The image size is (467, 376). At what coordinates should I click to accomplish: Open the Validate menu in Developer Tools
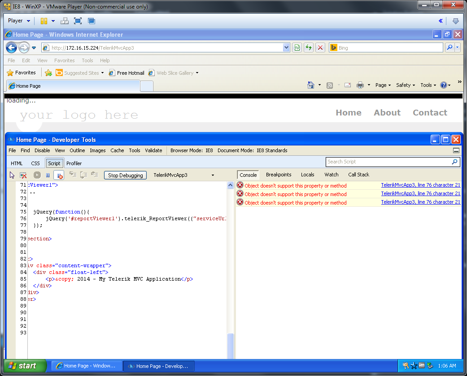pyautogui.click(x=153, y=150)
